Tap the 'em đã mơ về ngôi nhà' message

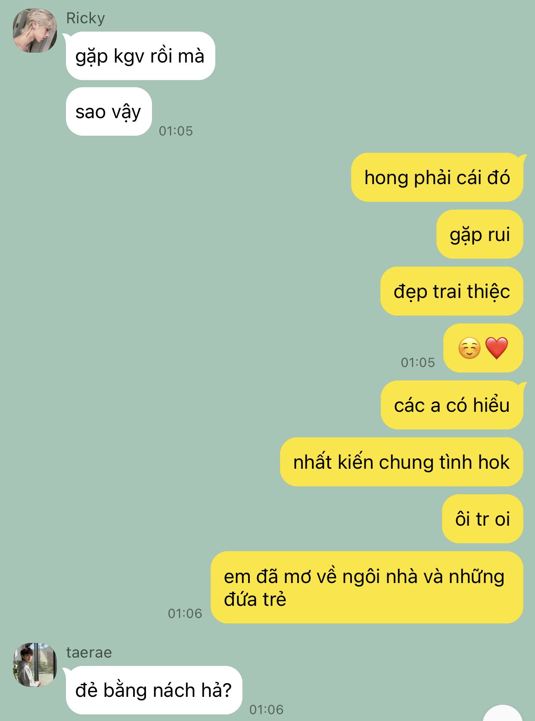[367, 587]
